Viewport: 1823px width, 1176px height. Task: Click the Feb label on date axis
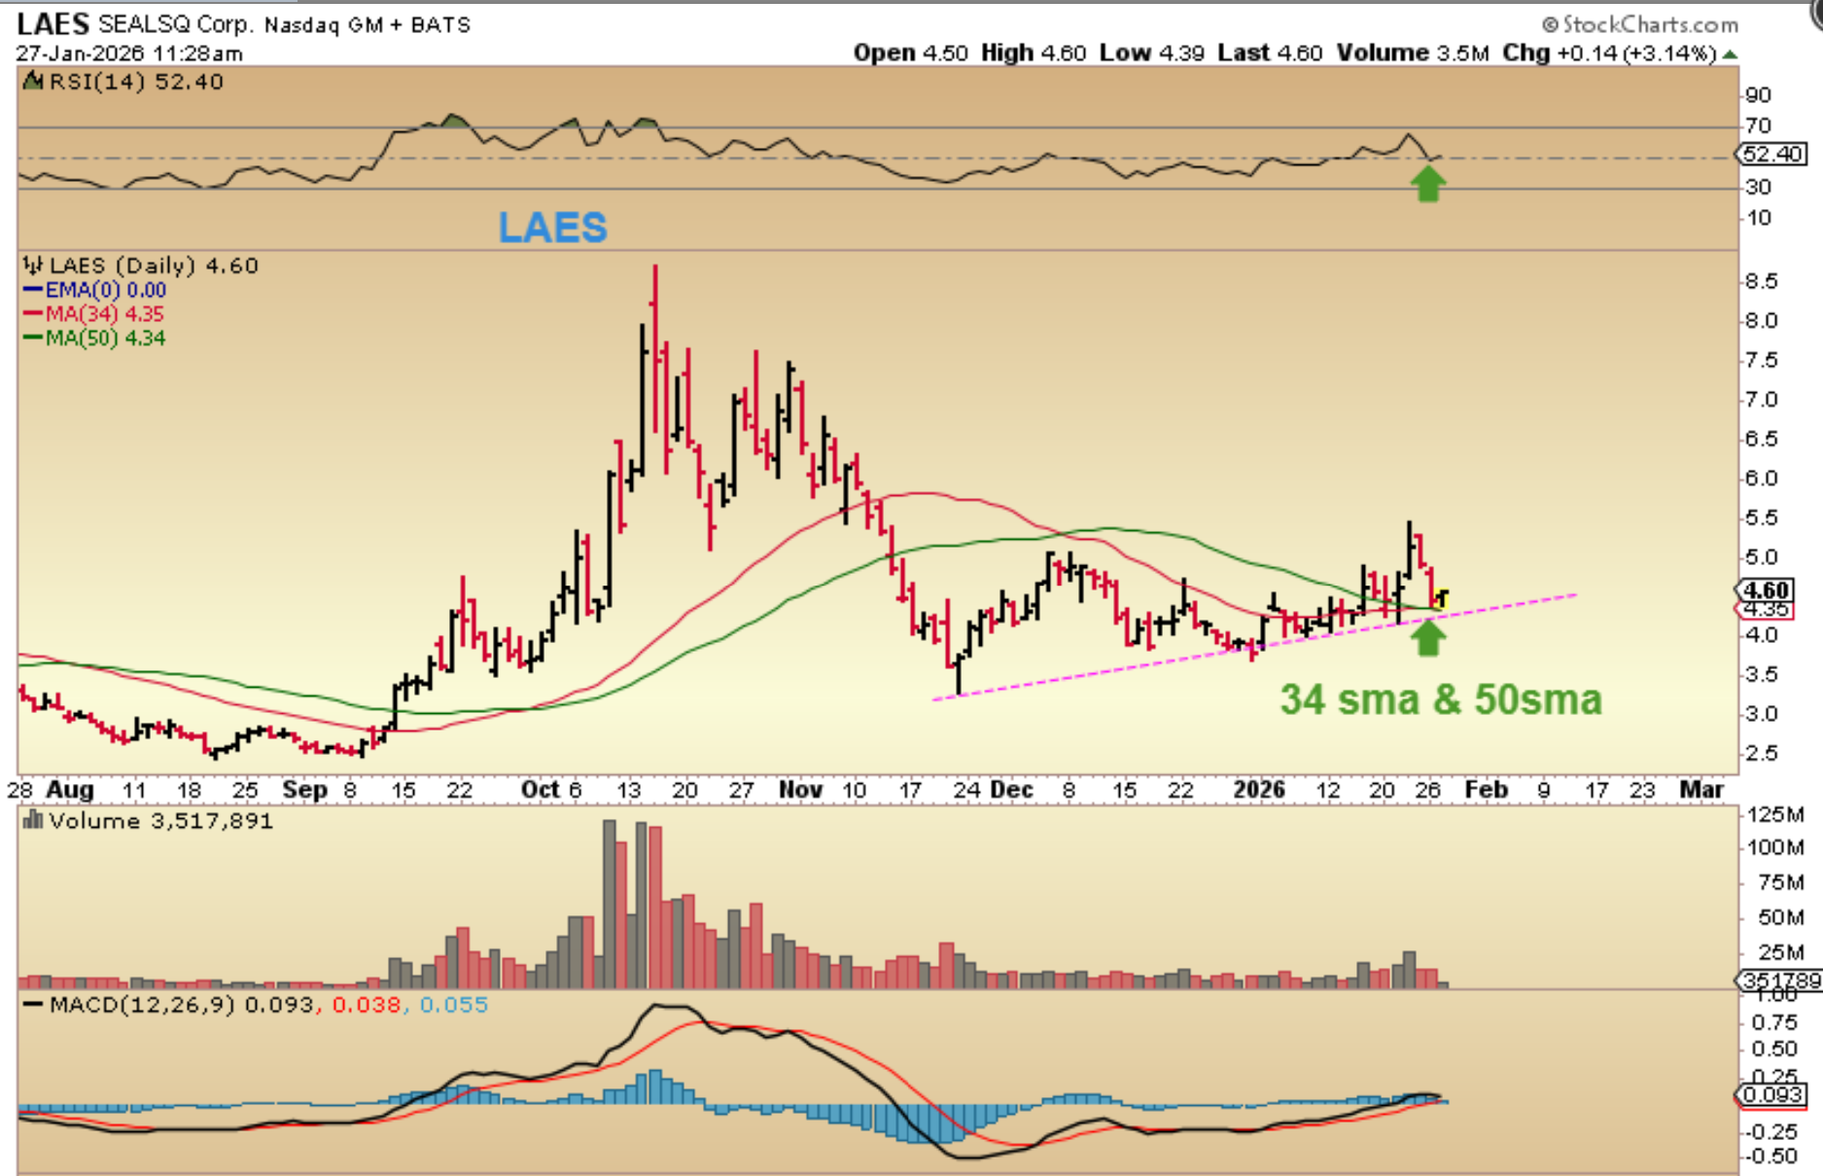click(x=1487, y=789)
